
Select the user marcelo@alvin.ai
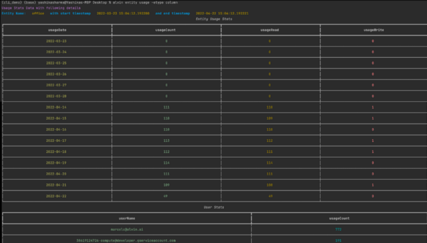pyautogui.click(x=127, y=230)
